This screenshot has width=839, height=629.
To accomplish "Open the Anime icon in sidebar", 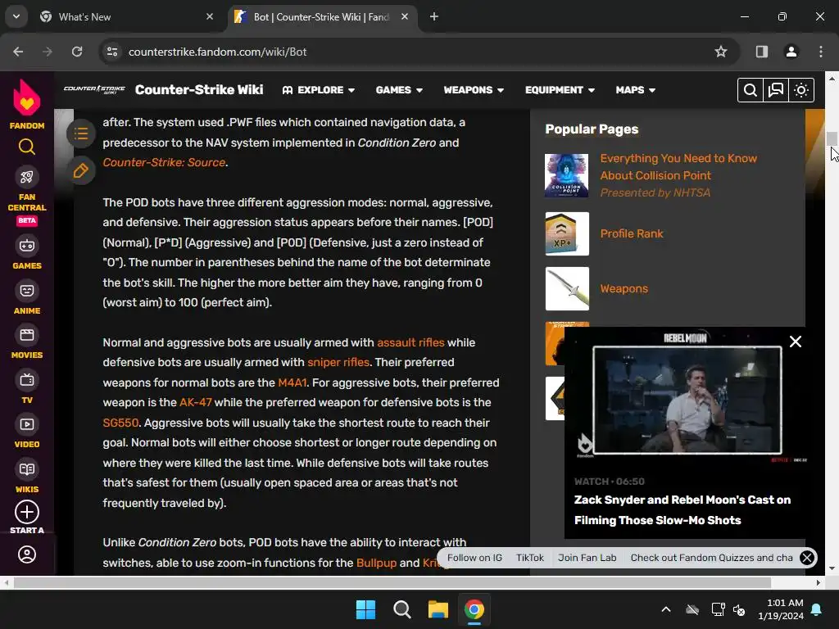I will click(x=27, y=291).
